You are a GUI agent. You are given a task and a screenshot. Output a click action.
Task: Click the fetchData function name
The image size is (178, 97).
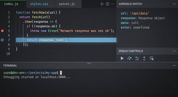click(40, 12)
